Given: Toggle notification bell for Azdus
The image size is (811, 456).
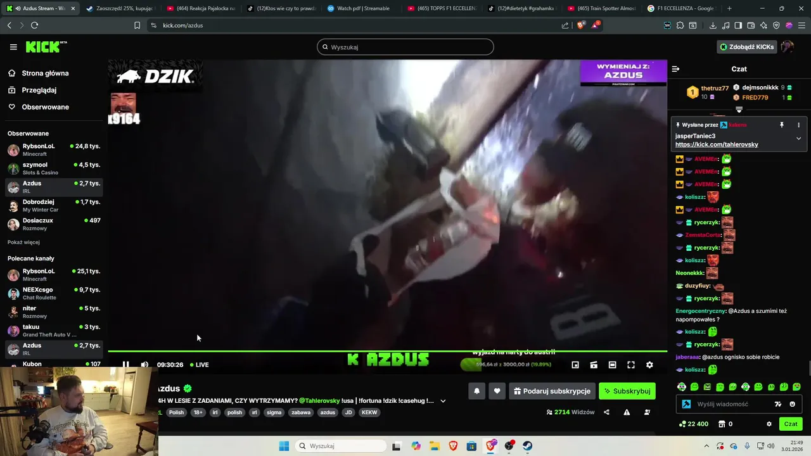Looking at the screenshot, I should coord(477,391).
